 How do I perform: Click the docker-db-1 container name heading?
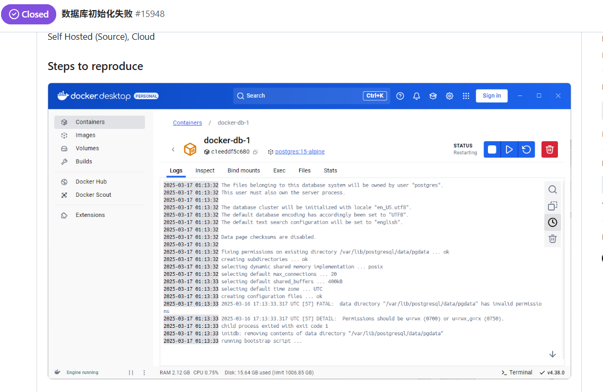(227, 141)
